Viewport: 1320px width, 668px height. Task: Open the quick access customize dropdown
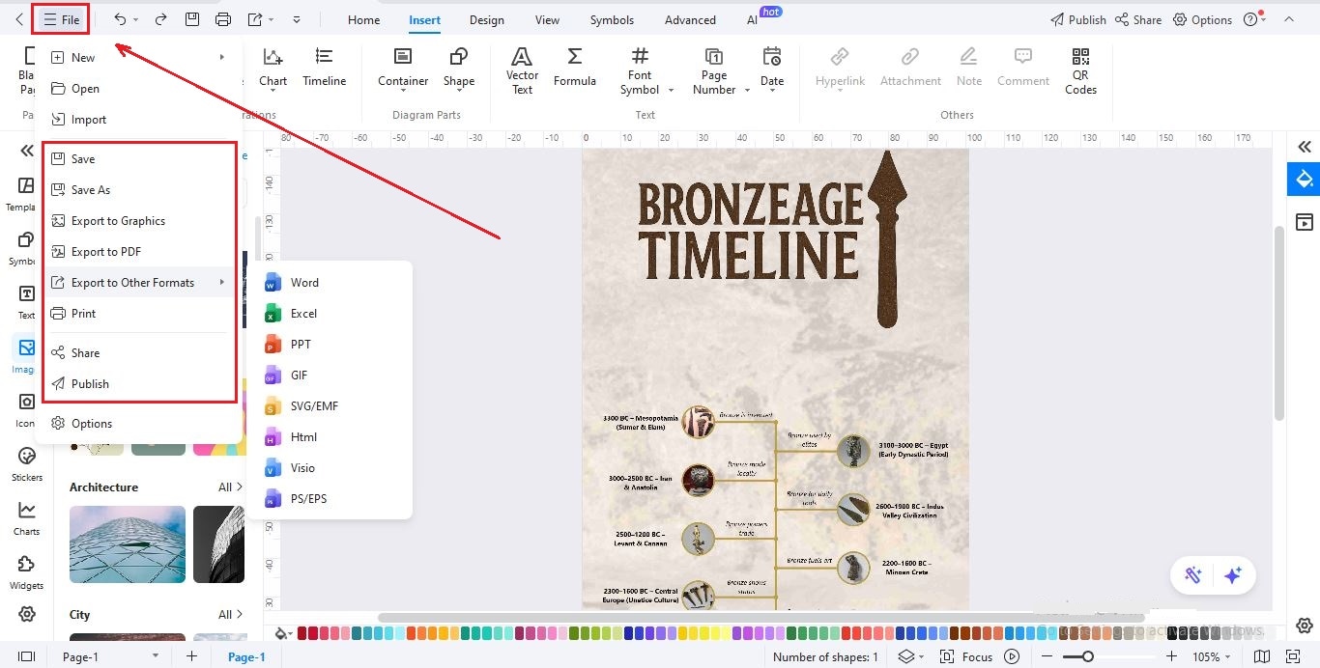(x=296, y=19)
